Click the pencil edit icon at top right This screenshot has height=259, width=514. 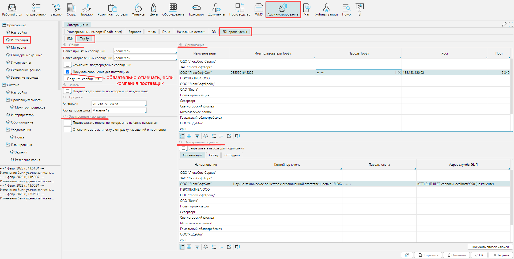click(x=504, y=25)
